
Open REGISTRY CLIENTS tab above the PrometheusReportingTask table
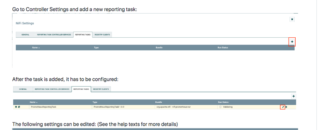101,89
